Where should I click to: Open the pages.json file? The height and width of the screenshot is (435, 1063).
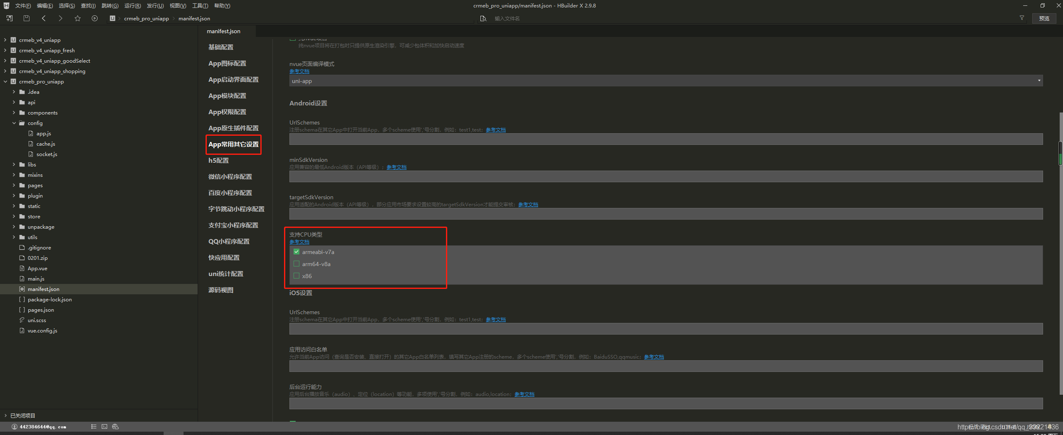(41, 310)
